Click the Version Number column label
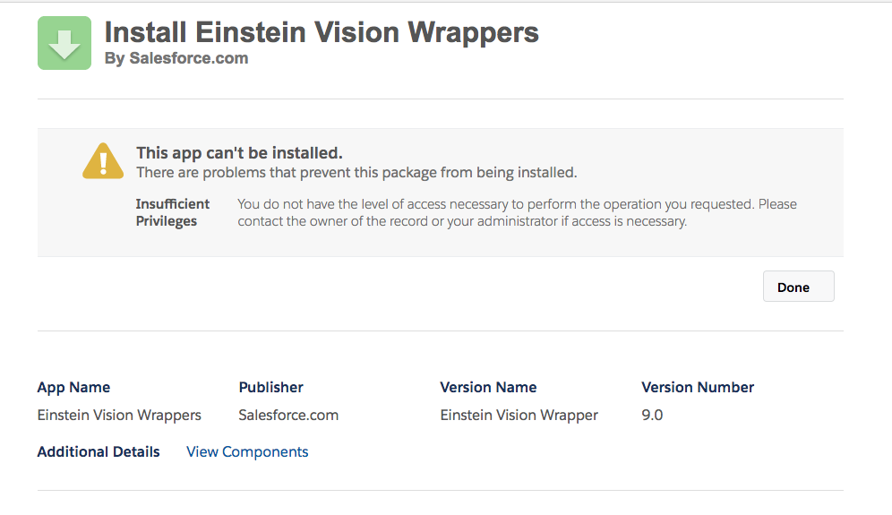The width and height of the screenshot is (892, 515). pos(698,388)
